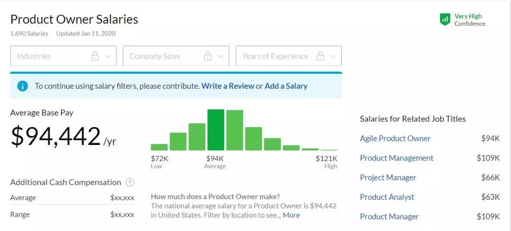Click the Very High Confidence shield icon
Viewport: 511px width, 231px height.
point(445,19)
